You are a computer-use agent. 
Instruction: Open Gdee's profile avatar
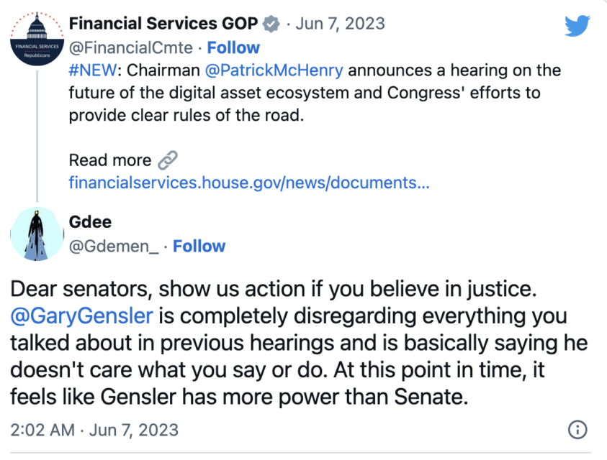pyautogui.click(x=37, y=234)
